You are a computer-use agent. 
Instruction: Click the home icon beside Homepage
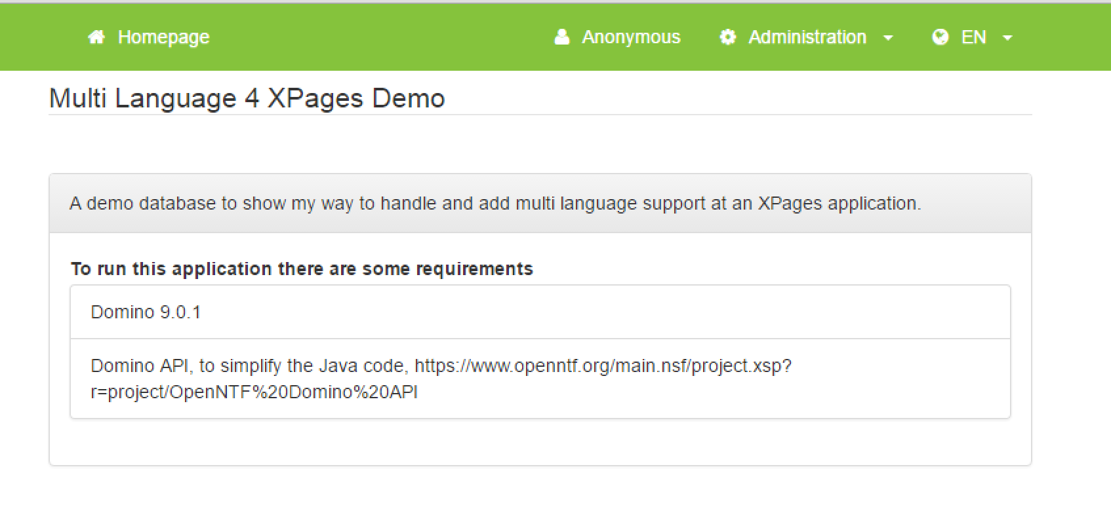tap(96, 37)
